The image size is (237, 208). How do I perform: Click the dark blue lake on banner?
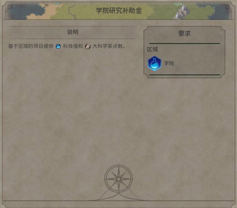pyautogui.click(x=26, y=11)
